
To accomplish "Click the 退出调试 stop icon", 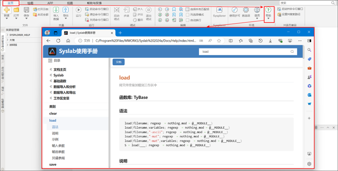I will click(x=148, y=10).
